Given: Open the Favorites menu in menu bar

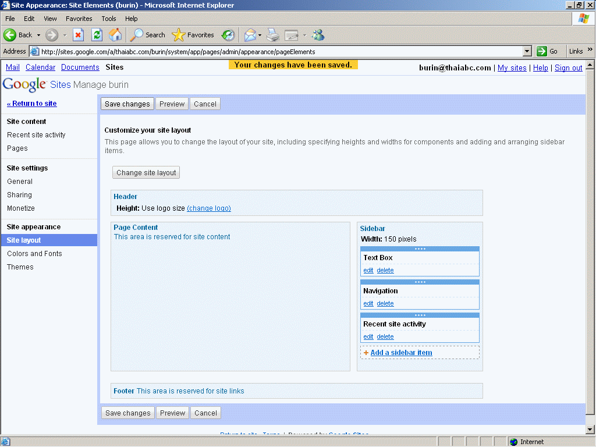Looking at the screenshot, I should pyautogui.click(x=79, y=19).
